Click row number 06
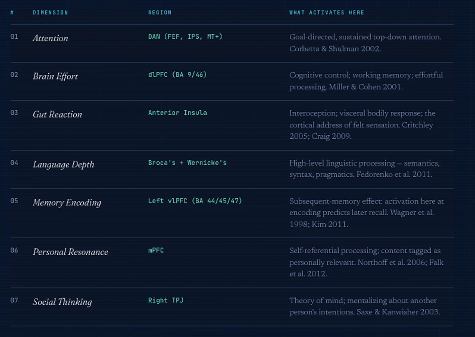This screenshot has width=475, height=337. coord(14,250)
